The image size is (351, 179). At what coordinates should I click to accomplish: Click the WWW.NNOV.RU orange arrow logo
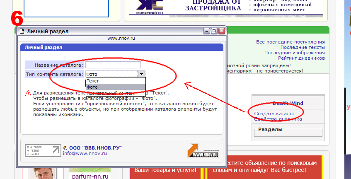pos(203,150)
